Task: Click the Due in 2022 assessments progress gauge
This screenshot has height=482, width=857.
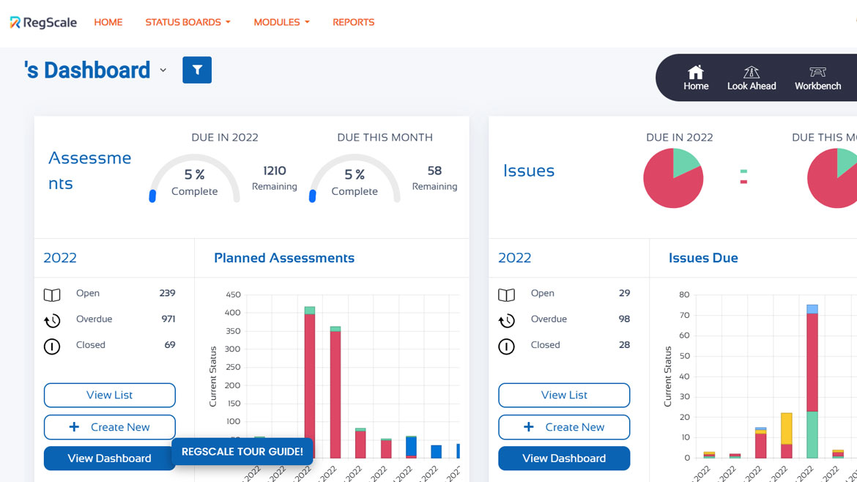Action: 195,179
